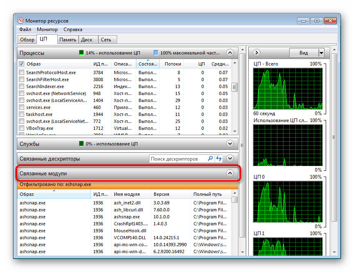Check the SearchProtocolHost.exe process checkbox
Screen dimensions: 354x272
click(x=22, y=73)
